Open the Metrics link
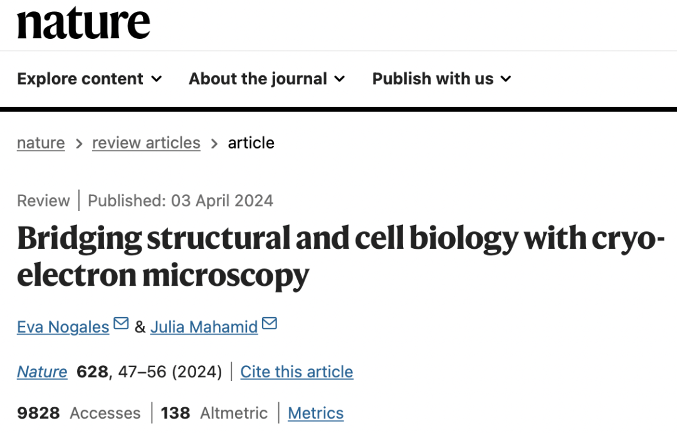 [x=315, y=413]
